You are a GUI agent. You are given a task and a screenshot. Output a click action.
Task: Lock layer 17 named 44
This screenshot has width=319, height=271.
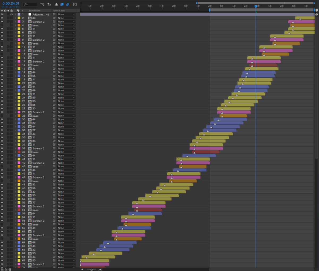point(11,72)
